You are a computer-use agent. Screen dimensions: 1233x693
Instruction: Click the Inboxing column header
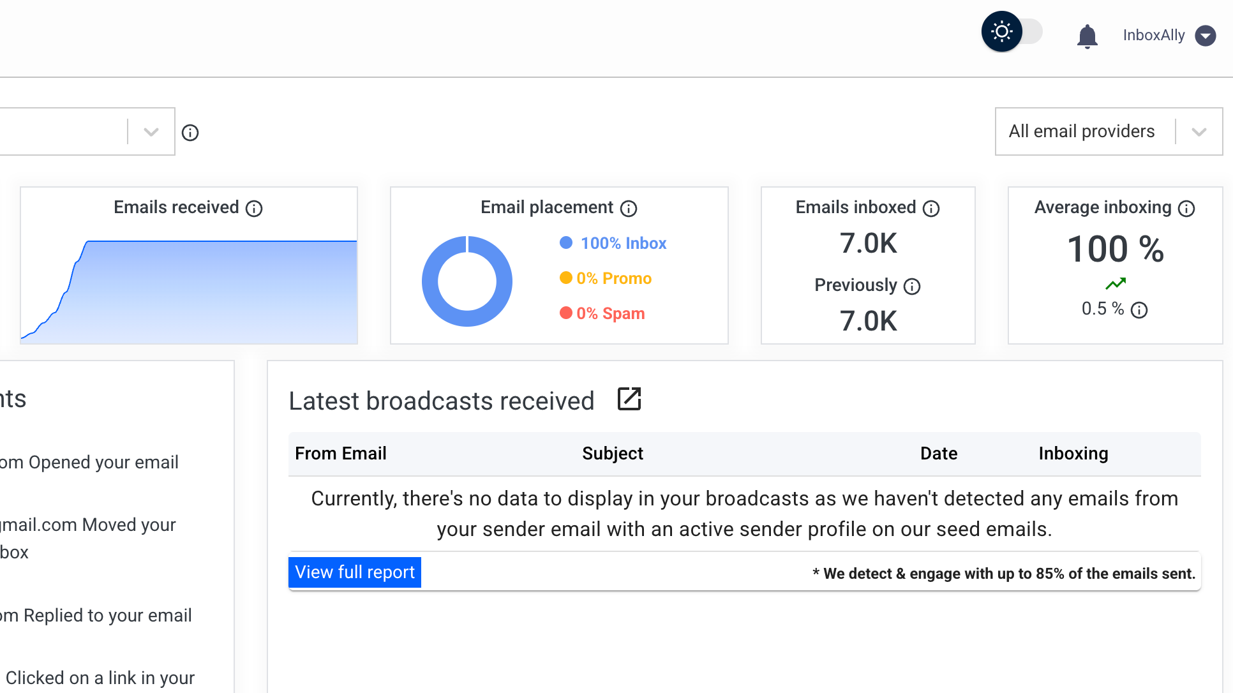coord(1073,454)
